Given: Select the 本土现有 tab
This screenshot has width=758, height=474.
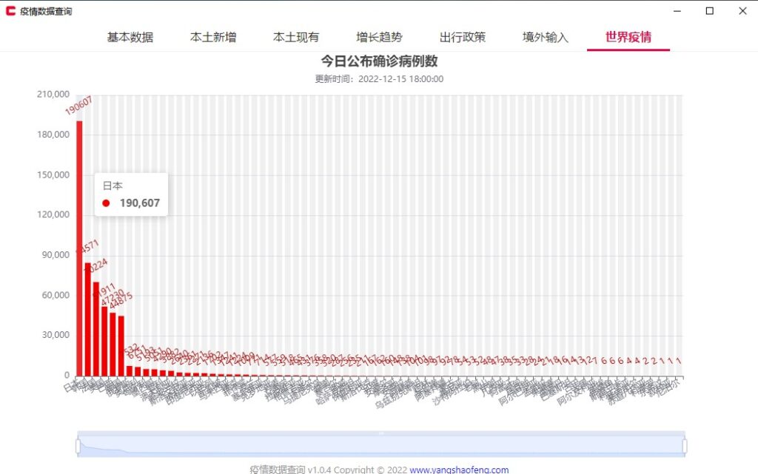Looking at the screenshot, I should pos(296,37).
